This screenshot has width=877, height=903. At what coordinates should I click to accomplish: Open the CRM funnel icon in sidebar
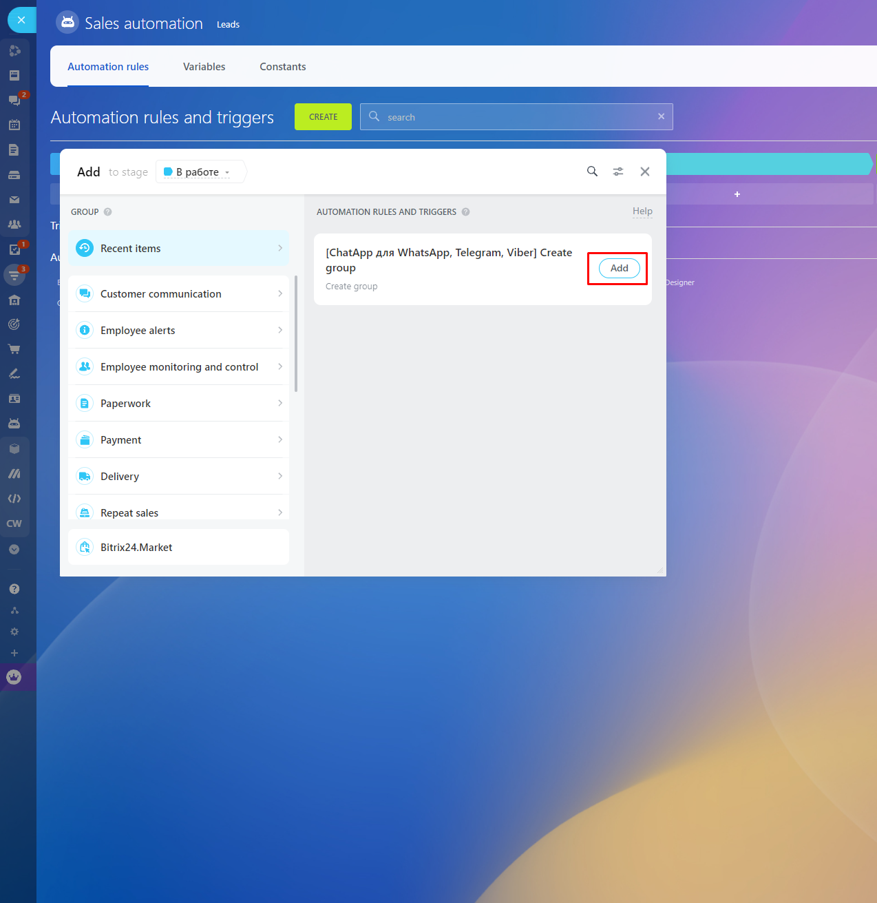tap(14, 275)
